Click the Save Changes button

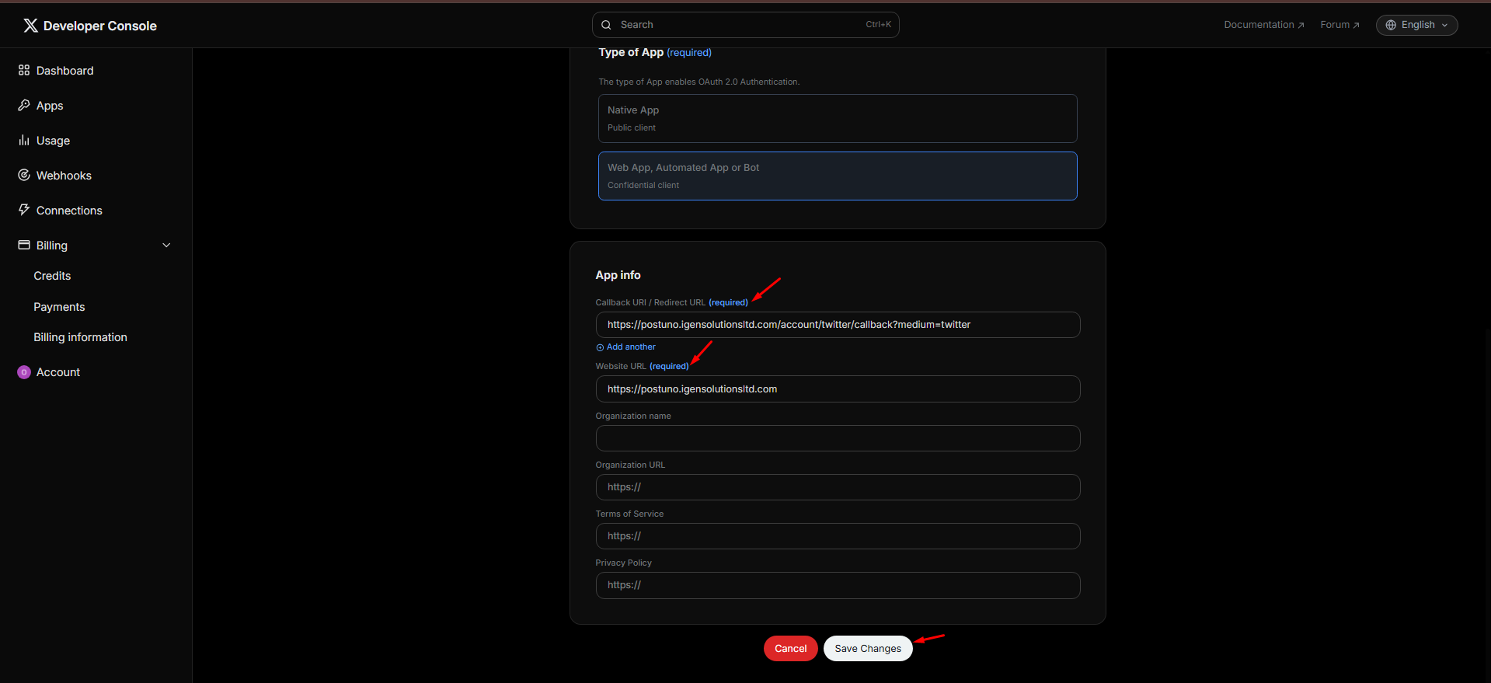point(867,649)
